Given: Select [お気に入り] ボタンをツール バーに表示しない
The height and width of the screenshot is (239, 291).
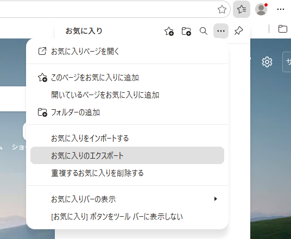Looking at the screenshot, I should coord(127,217).
